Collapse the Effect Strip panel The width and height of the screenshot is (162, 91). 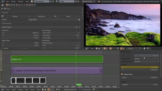click(122, 52)
